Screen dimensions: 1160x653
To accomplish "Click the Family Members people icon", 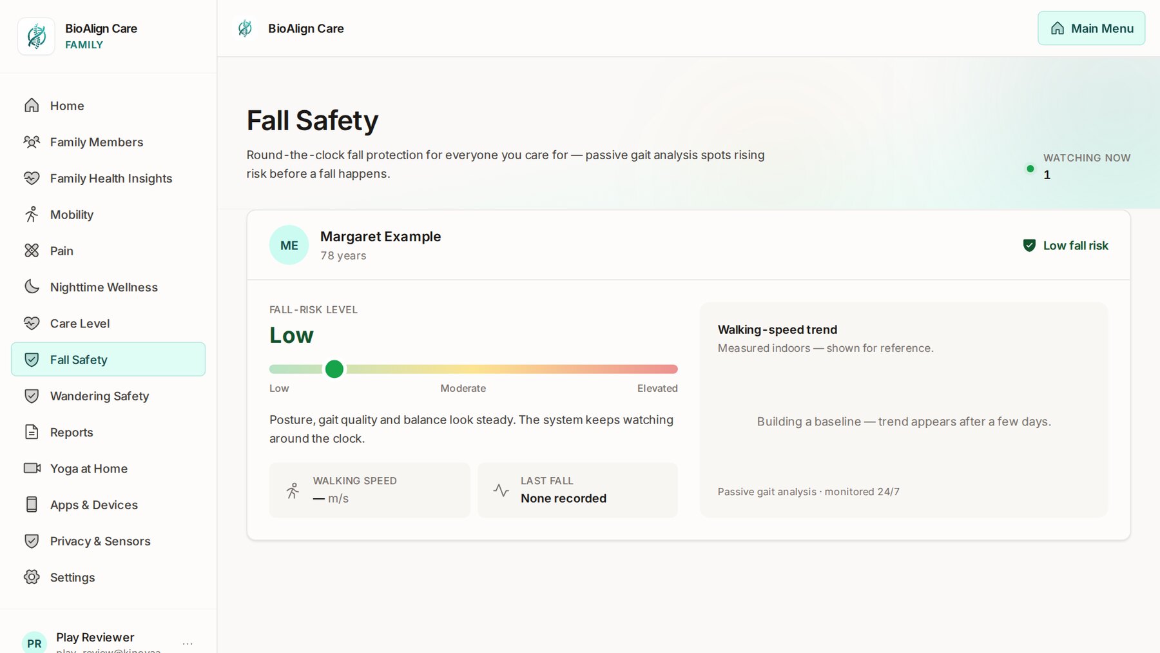I will [x=32, y=142].
